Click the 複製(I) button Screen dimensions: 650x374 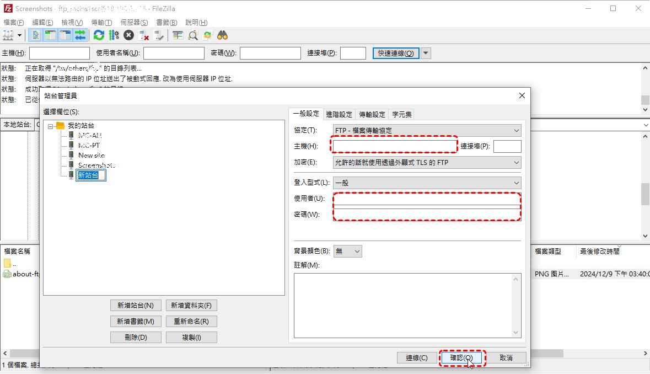pos(191,338)
